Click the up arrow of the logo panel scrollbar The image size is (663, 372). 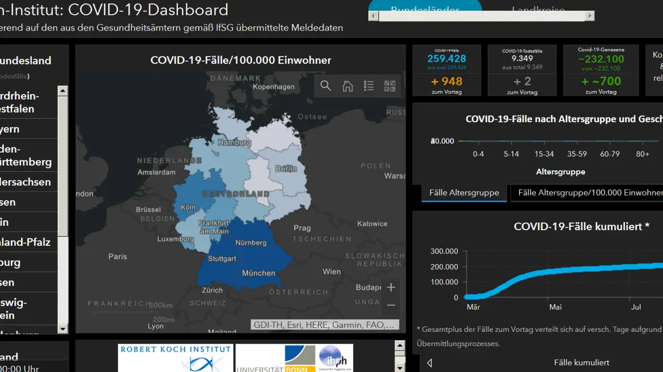click(x=399, y=346)
